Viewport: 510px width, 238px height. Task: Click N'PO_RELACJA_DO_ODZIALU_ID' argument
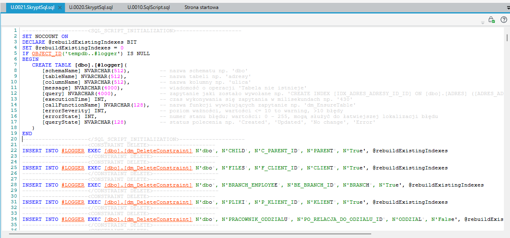(x=341, y=219)
